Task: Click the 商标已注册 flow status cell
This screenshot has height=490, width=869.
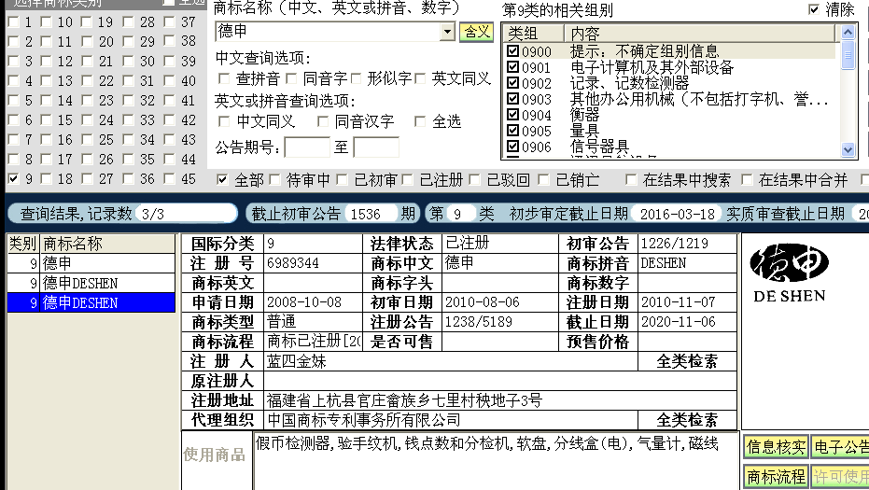Action: pos(314,342)
